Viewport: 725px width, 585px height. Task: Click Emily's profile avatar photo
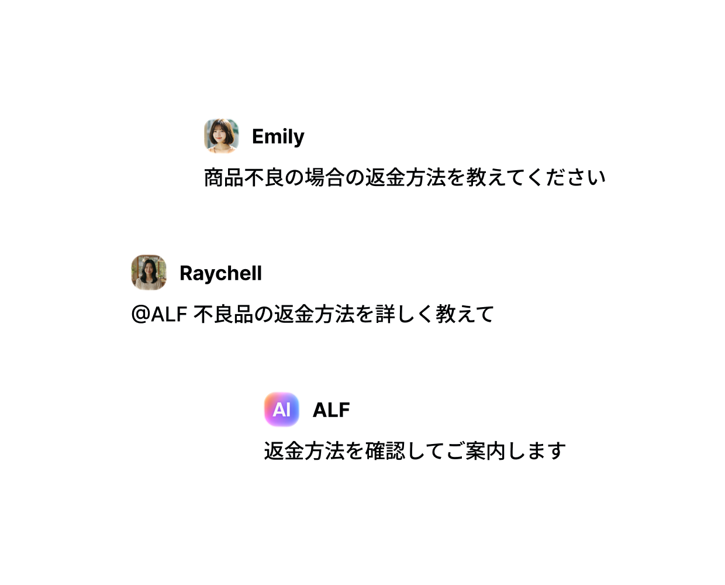pos(222,136)
